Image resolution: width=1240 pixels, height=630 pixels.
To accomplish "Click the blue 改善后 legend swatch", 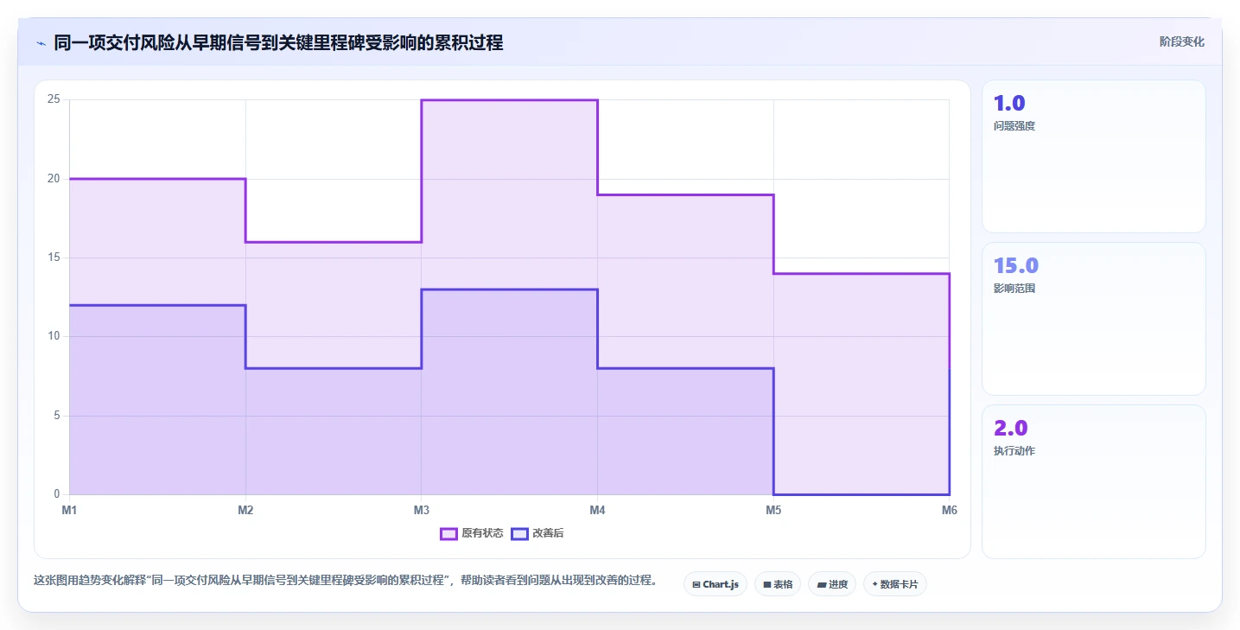I will (519, 533).
